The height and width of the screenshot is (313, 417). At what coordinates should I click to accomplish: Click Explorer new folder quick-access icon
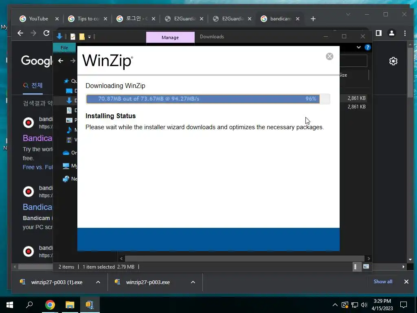82,36
